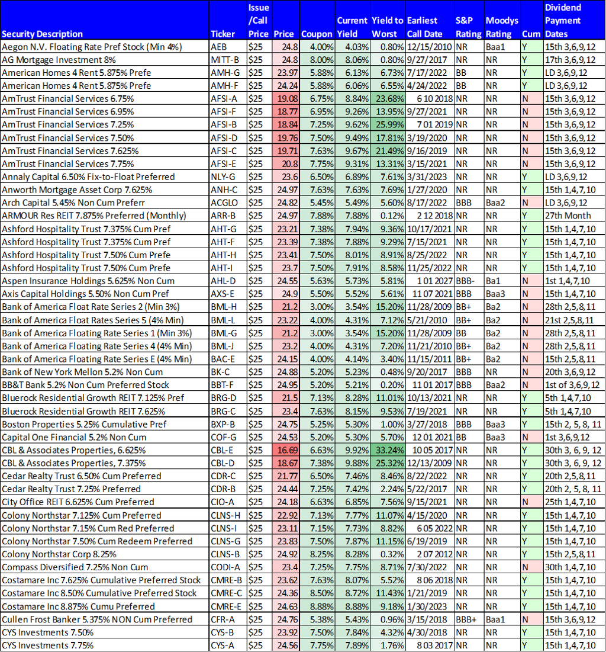Select 1st of 3,6,9,12 dividend cell
This screenshot has width=606, height=652.
coord(574,385)
